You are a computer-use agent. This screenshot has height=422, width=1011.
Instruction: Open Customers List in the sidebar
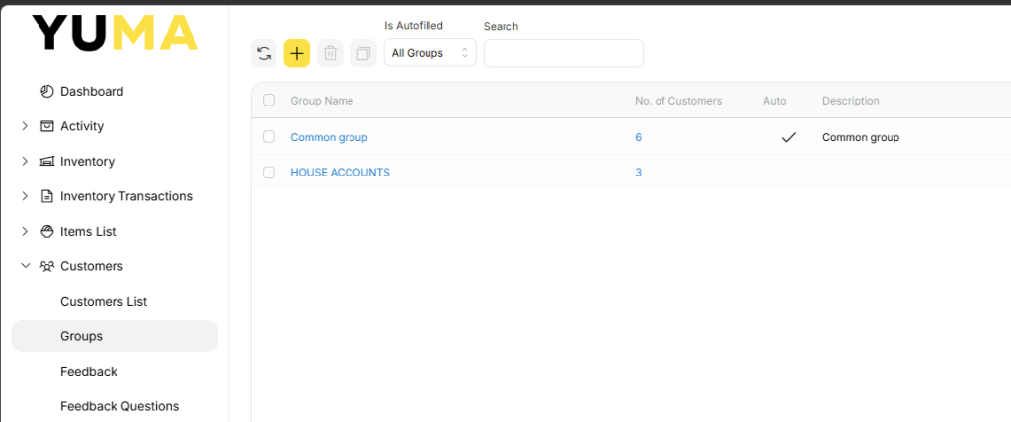click(104, 301)
